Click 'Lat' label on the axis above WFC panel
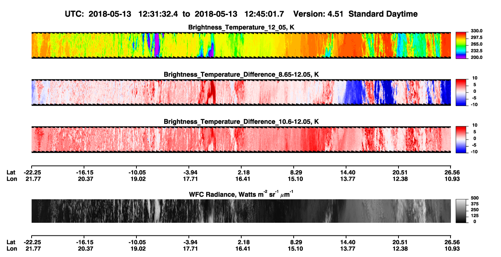The image size is (501, 257). (x=11, y=172)
